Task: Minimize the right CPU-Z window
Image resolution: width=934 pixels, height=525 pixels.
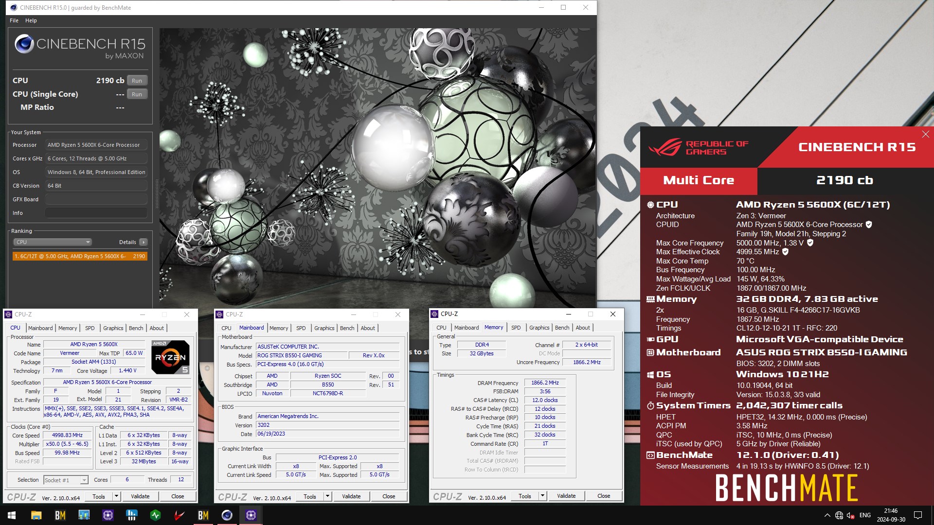Action: (x=568, y=314)
